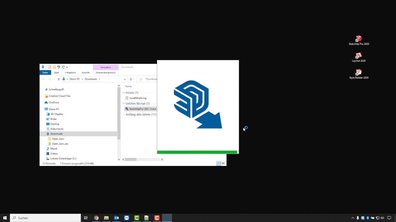Click the Verwalten contextual tab header

105,67
